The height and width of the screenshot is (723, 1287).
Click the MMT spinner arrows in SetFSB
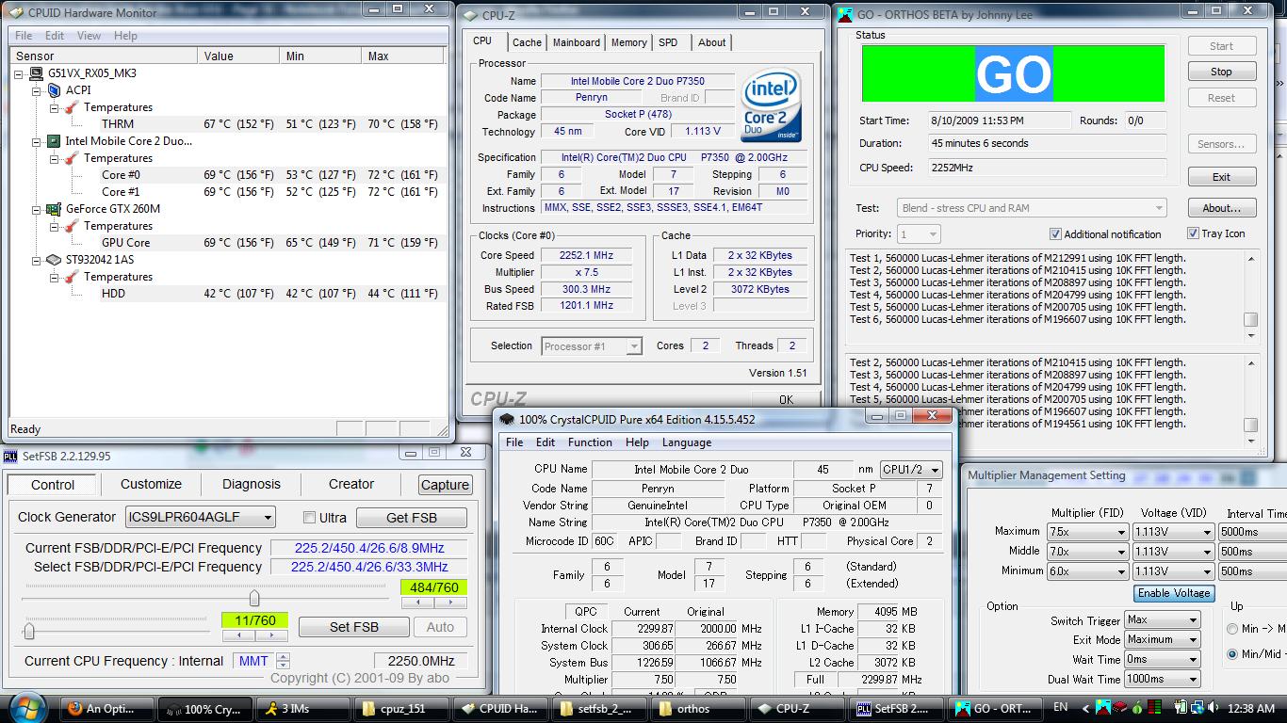(284, 661)
